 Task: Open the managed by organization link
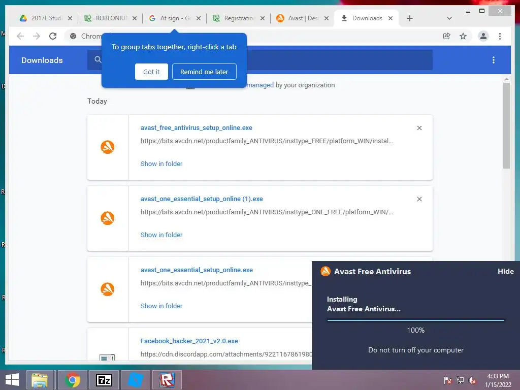pos(261,85)
